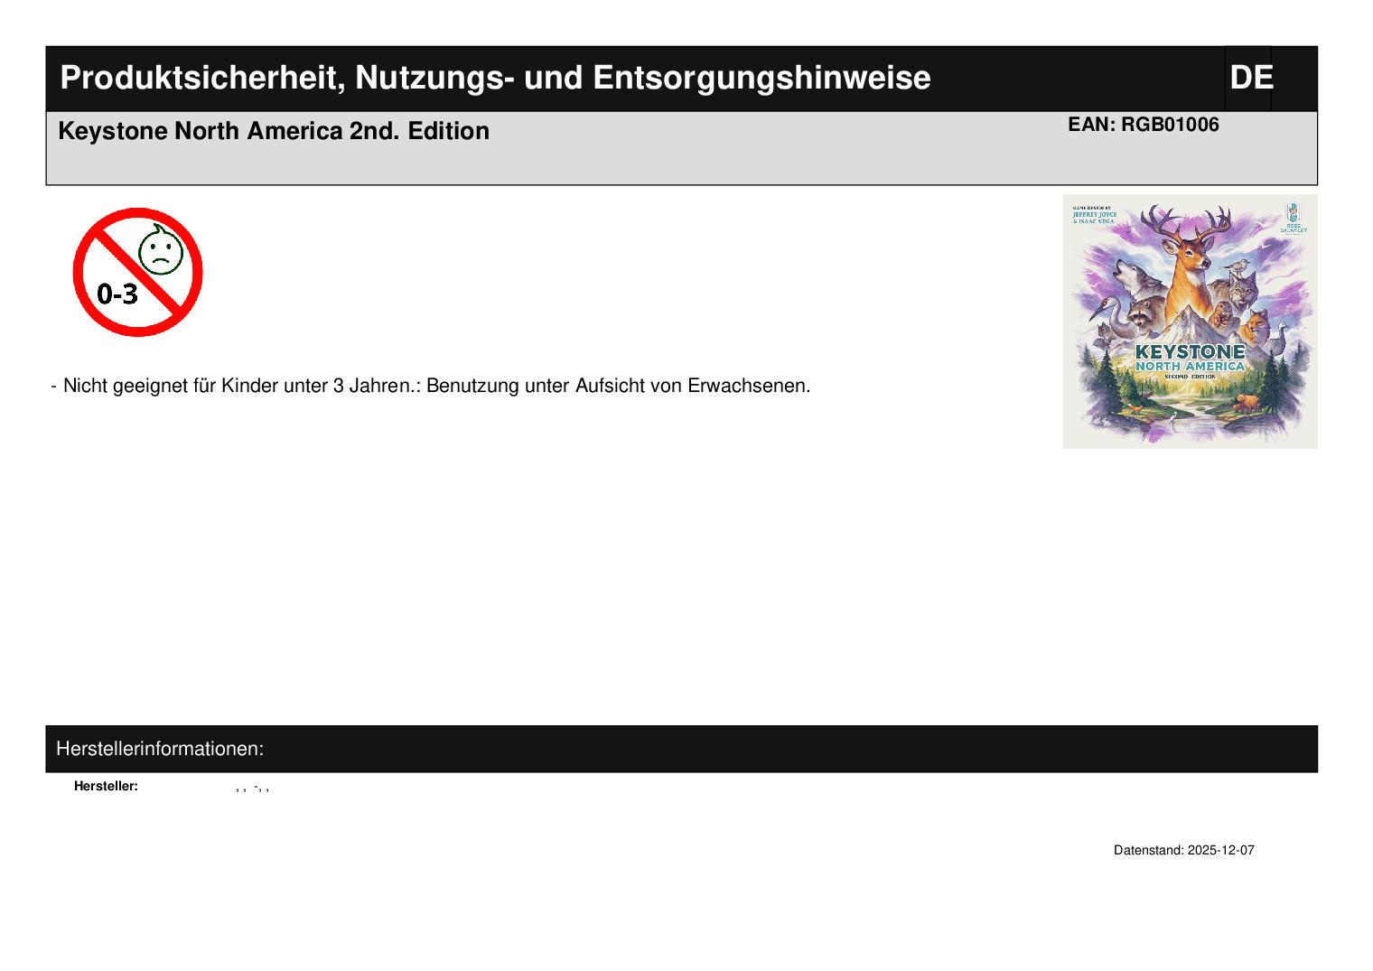The image size is (1373, 971).
Task: Click the "Second Edition" text on the cover
Action: click(1190, 377)
